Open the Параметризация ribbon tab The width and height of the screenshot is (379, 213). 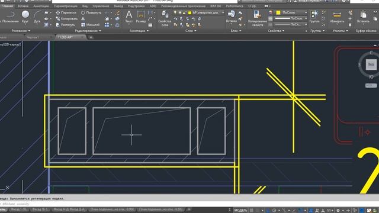pos(66,6)
